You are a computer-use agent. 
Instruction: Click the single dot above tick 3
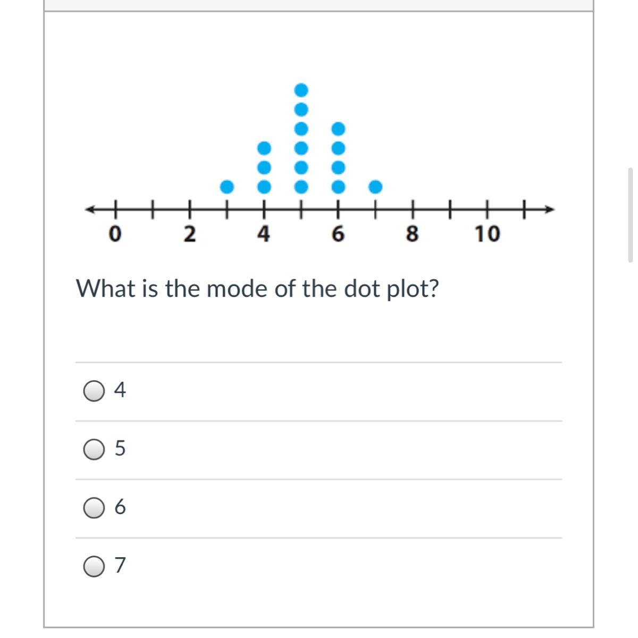pos(227,187)
